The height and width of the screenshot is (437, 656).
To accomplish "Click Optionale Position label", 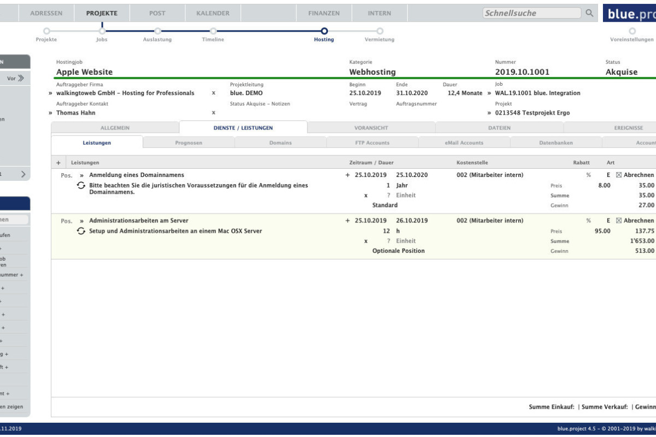I will [399, 251].
